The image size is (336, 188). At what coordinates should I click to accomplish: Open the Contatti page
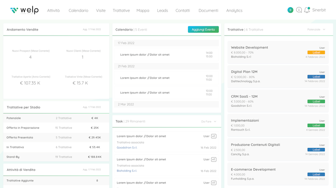point(183,10)
